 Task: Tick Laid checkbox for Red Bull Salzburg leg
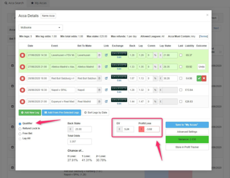click(x=181, y=78)
